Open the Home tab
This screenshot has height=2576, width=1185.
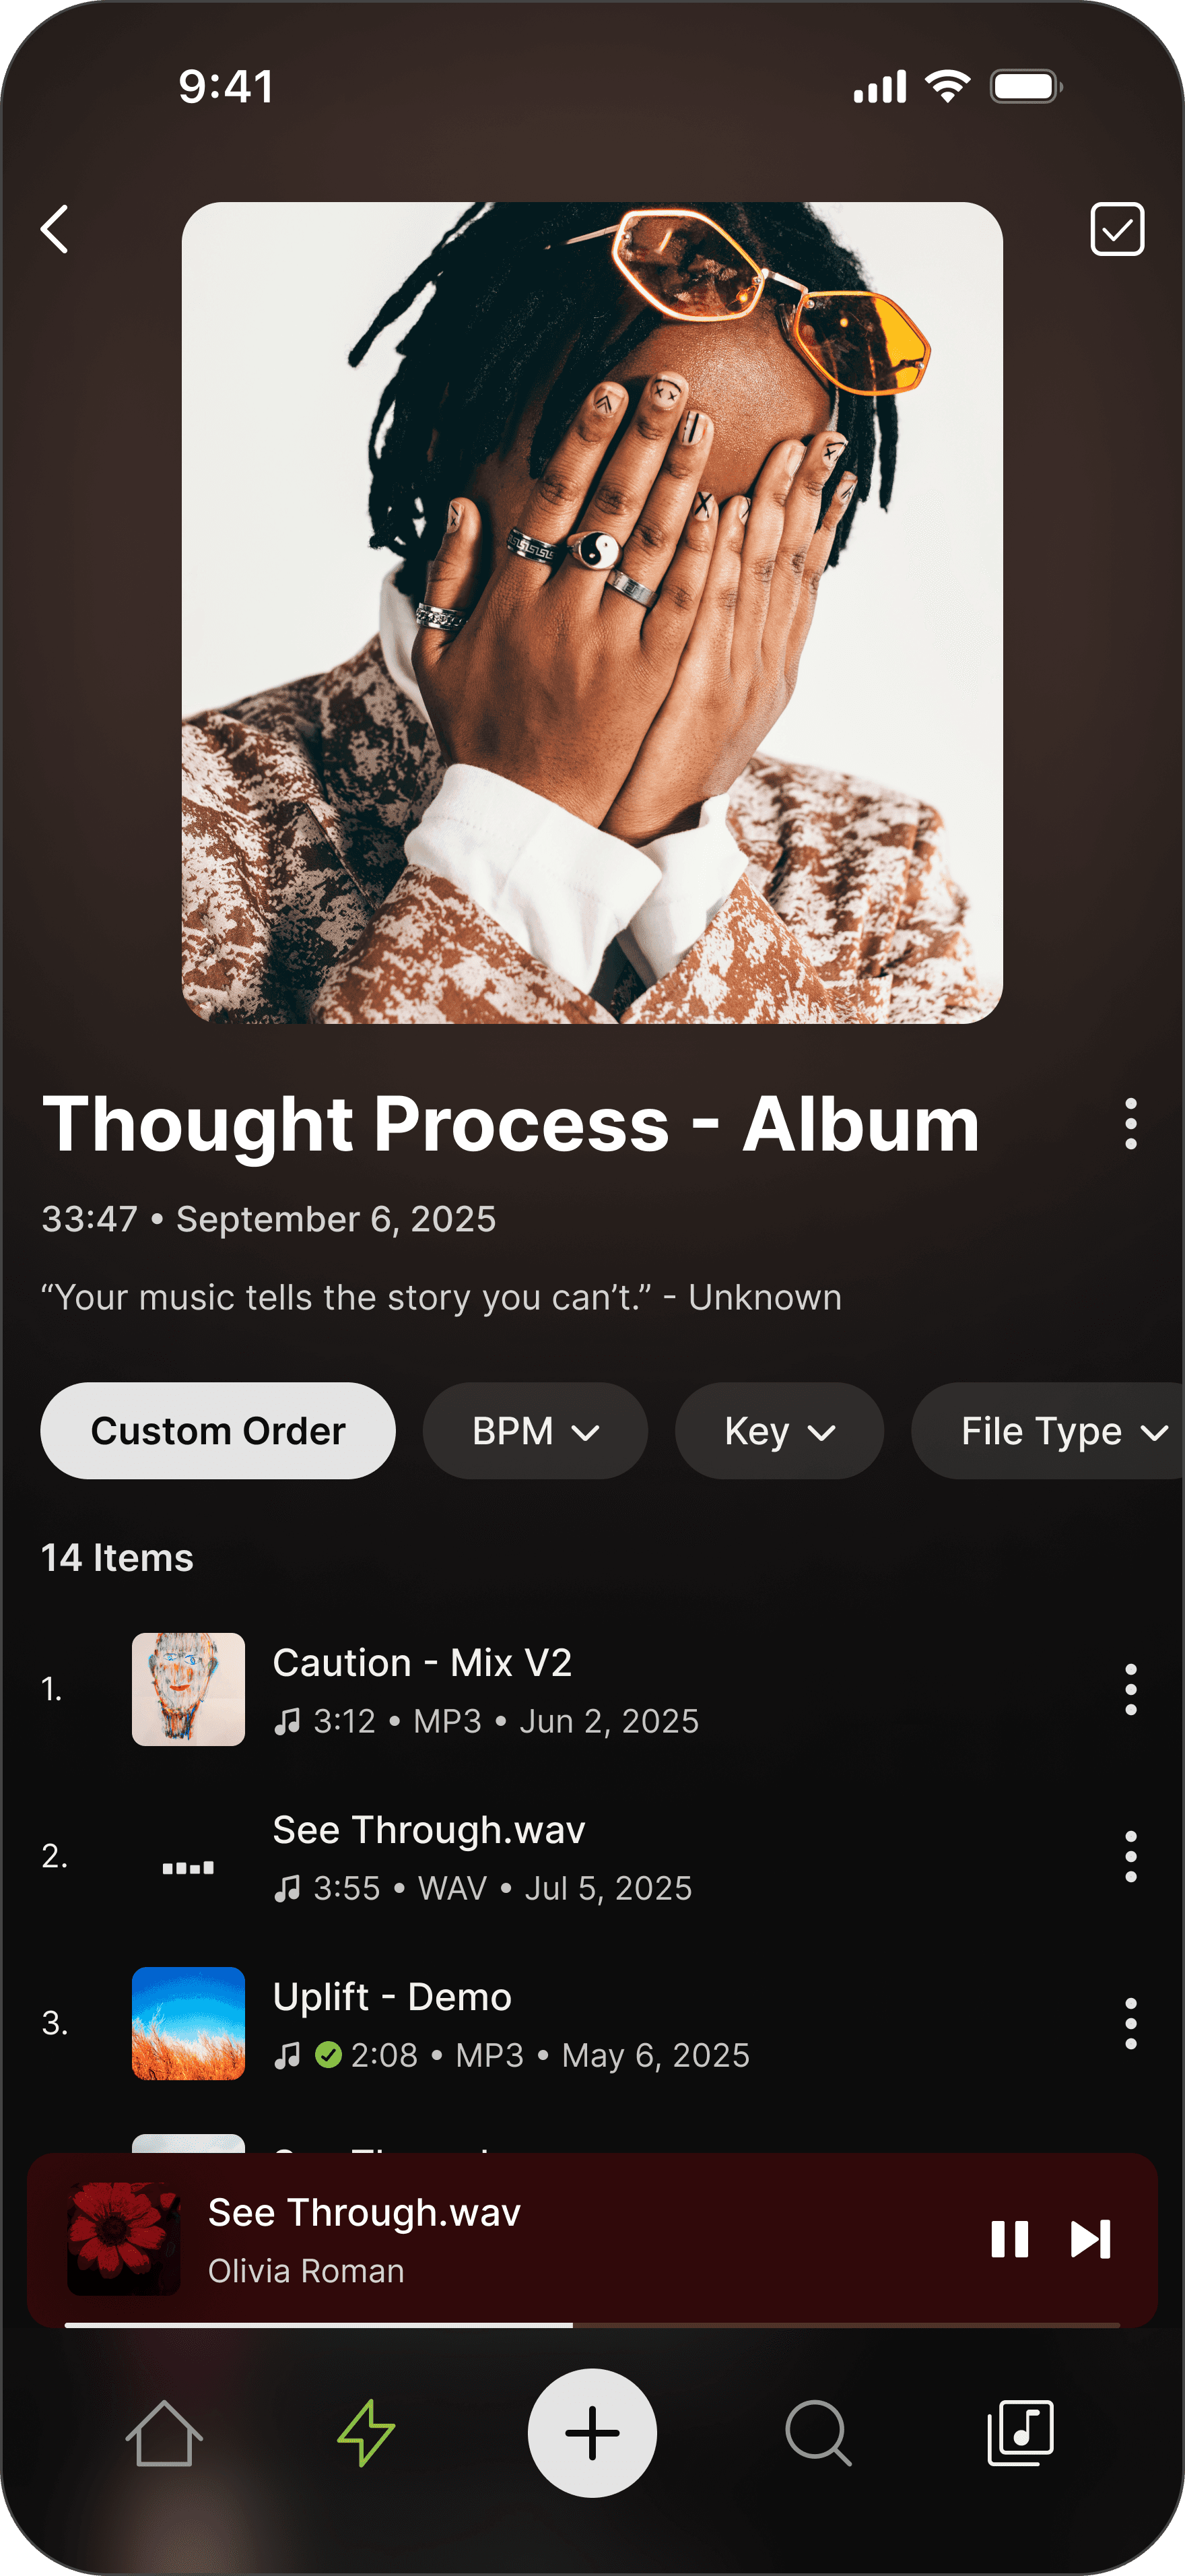tap(164, 2433)
